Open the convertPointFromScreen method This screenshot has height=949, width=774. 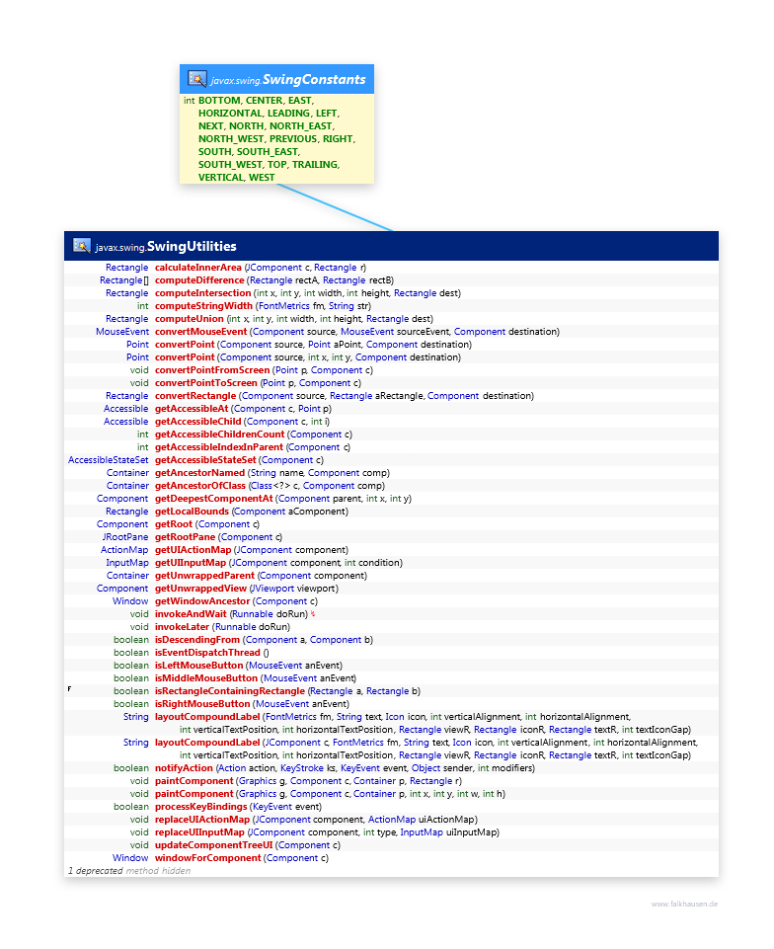point(212,369)
